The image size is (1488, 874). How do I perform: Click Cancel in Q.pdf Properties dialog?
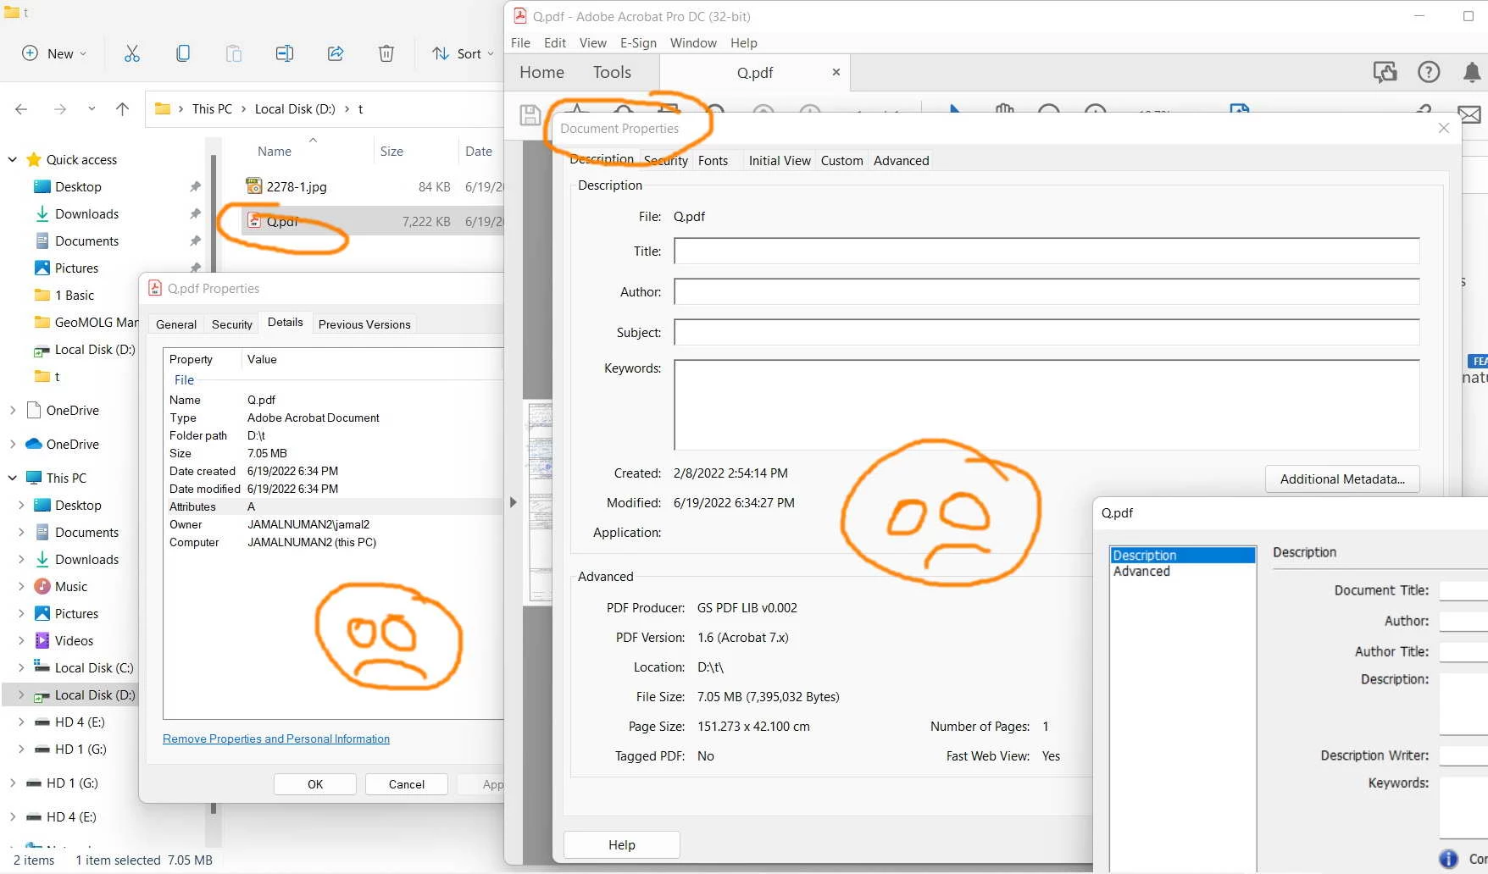click(x=407, y=784)
